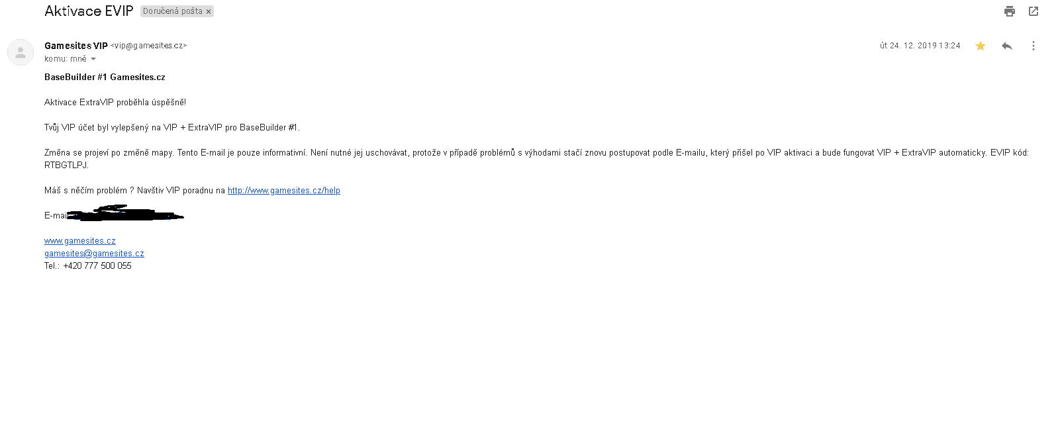
Task: Open the email in a new window
Action: 1034,11
